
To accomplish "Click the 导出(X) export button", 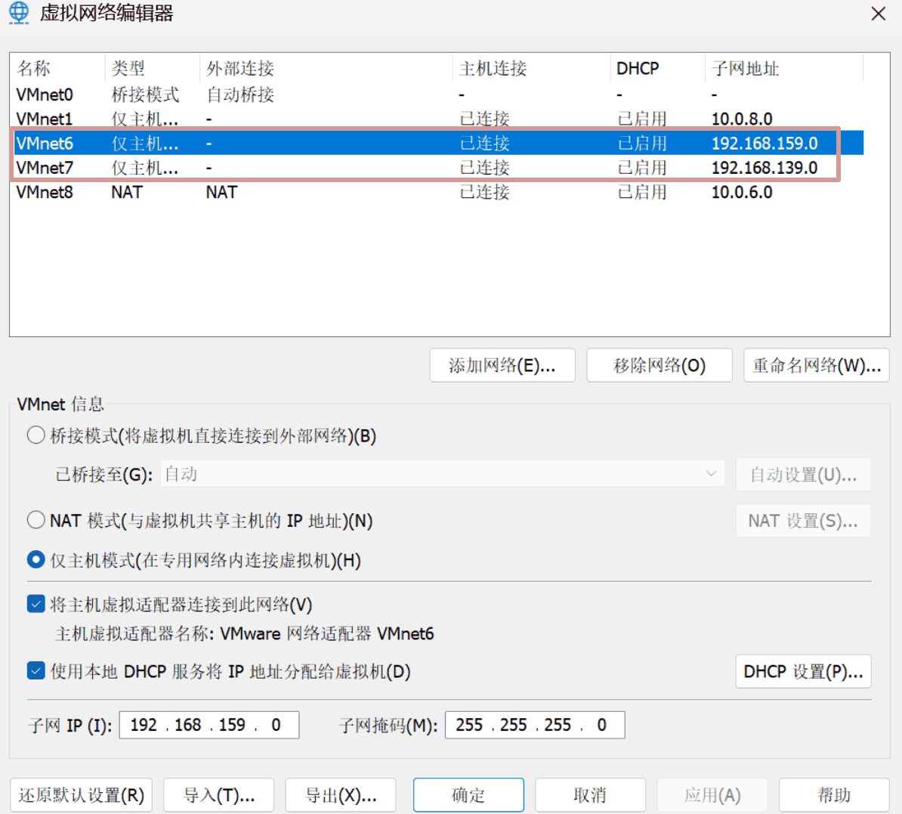I will click(x=341, y=794).
